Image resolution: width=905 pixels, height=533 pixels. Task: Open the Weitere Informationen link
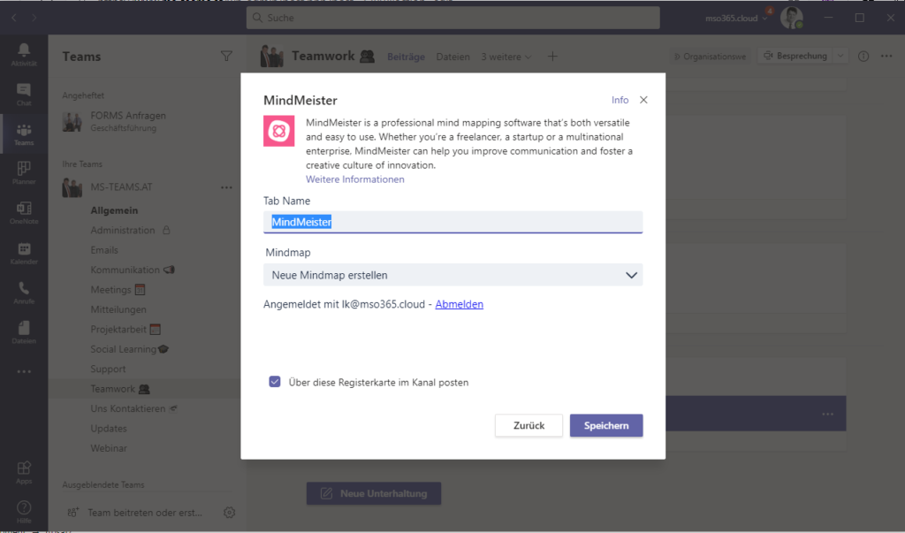click(x=355, y=179)
